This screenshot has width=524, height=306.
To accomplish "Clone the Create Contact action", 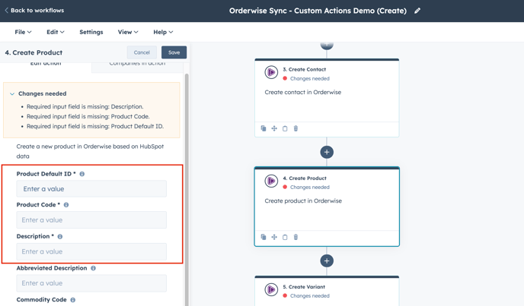I will coord(264,128).
